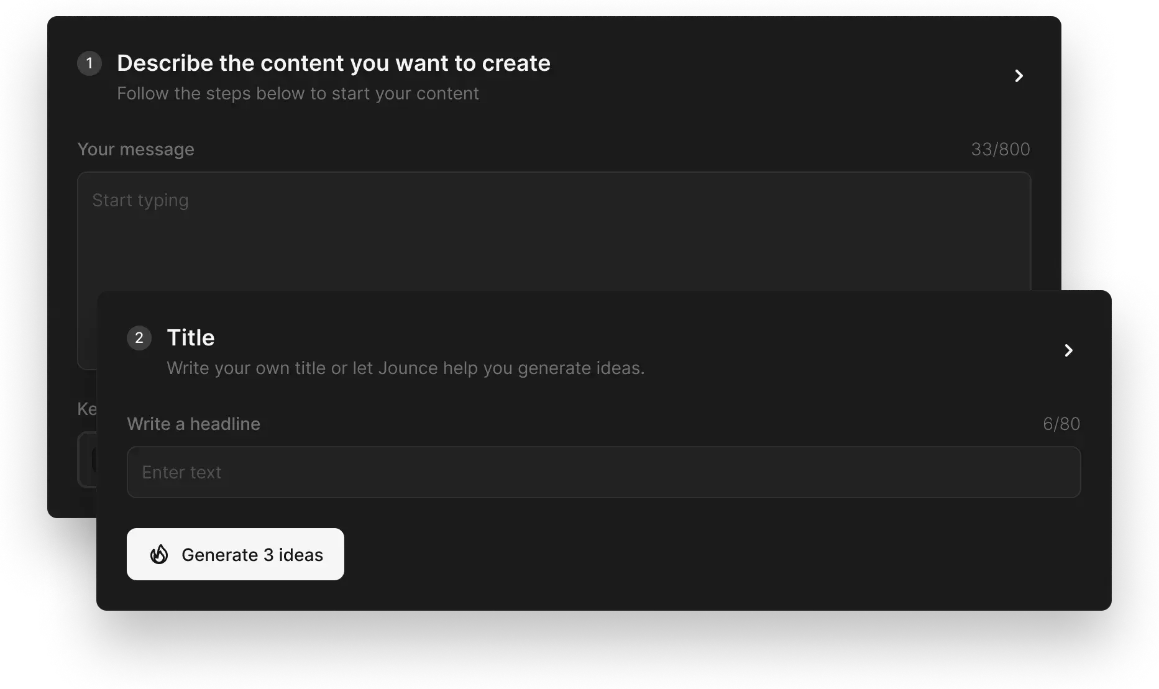Viewport: 1159px width, 689px height.
Task: Click the 33/800 character counter
Action: (x=1000, y=150)
